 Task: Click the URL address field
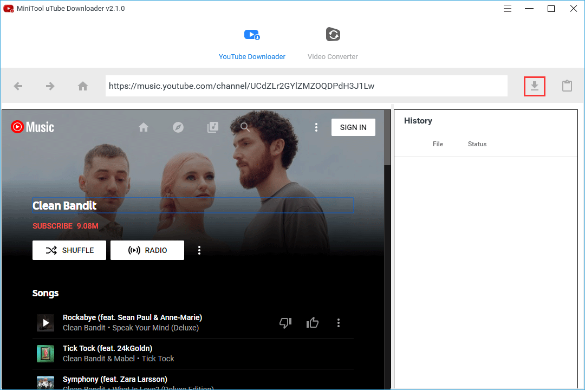(x=306, y=86)
